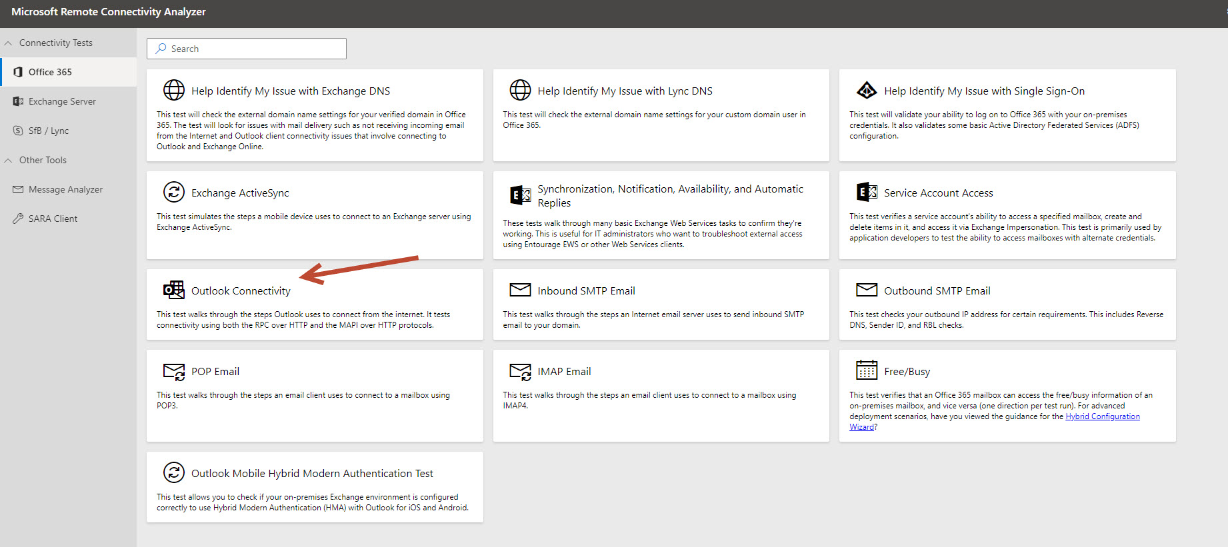Click the Connectivity Tests heading label

(56, 43)
